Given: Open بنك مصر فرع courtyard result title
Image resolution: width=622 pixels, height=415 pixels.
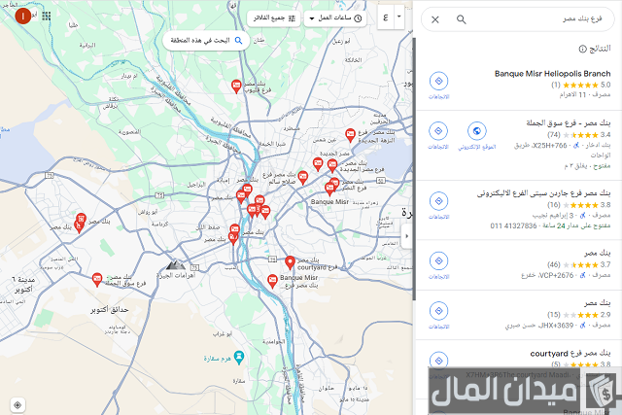Looking at the screenshot, I should (x=570, y=353).
